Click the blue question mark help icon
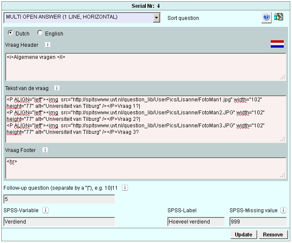The height and width of the screenshot is (243, 292). point(266,17)
